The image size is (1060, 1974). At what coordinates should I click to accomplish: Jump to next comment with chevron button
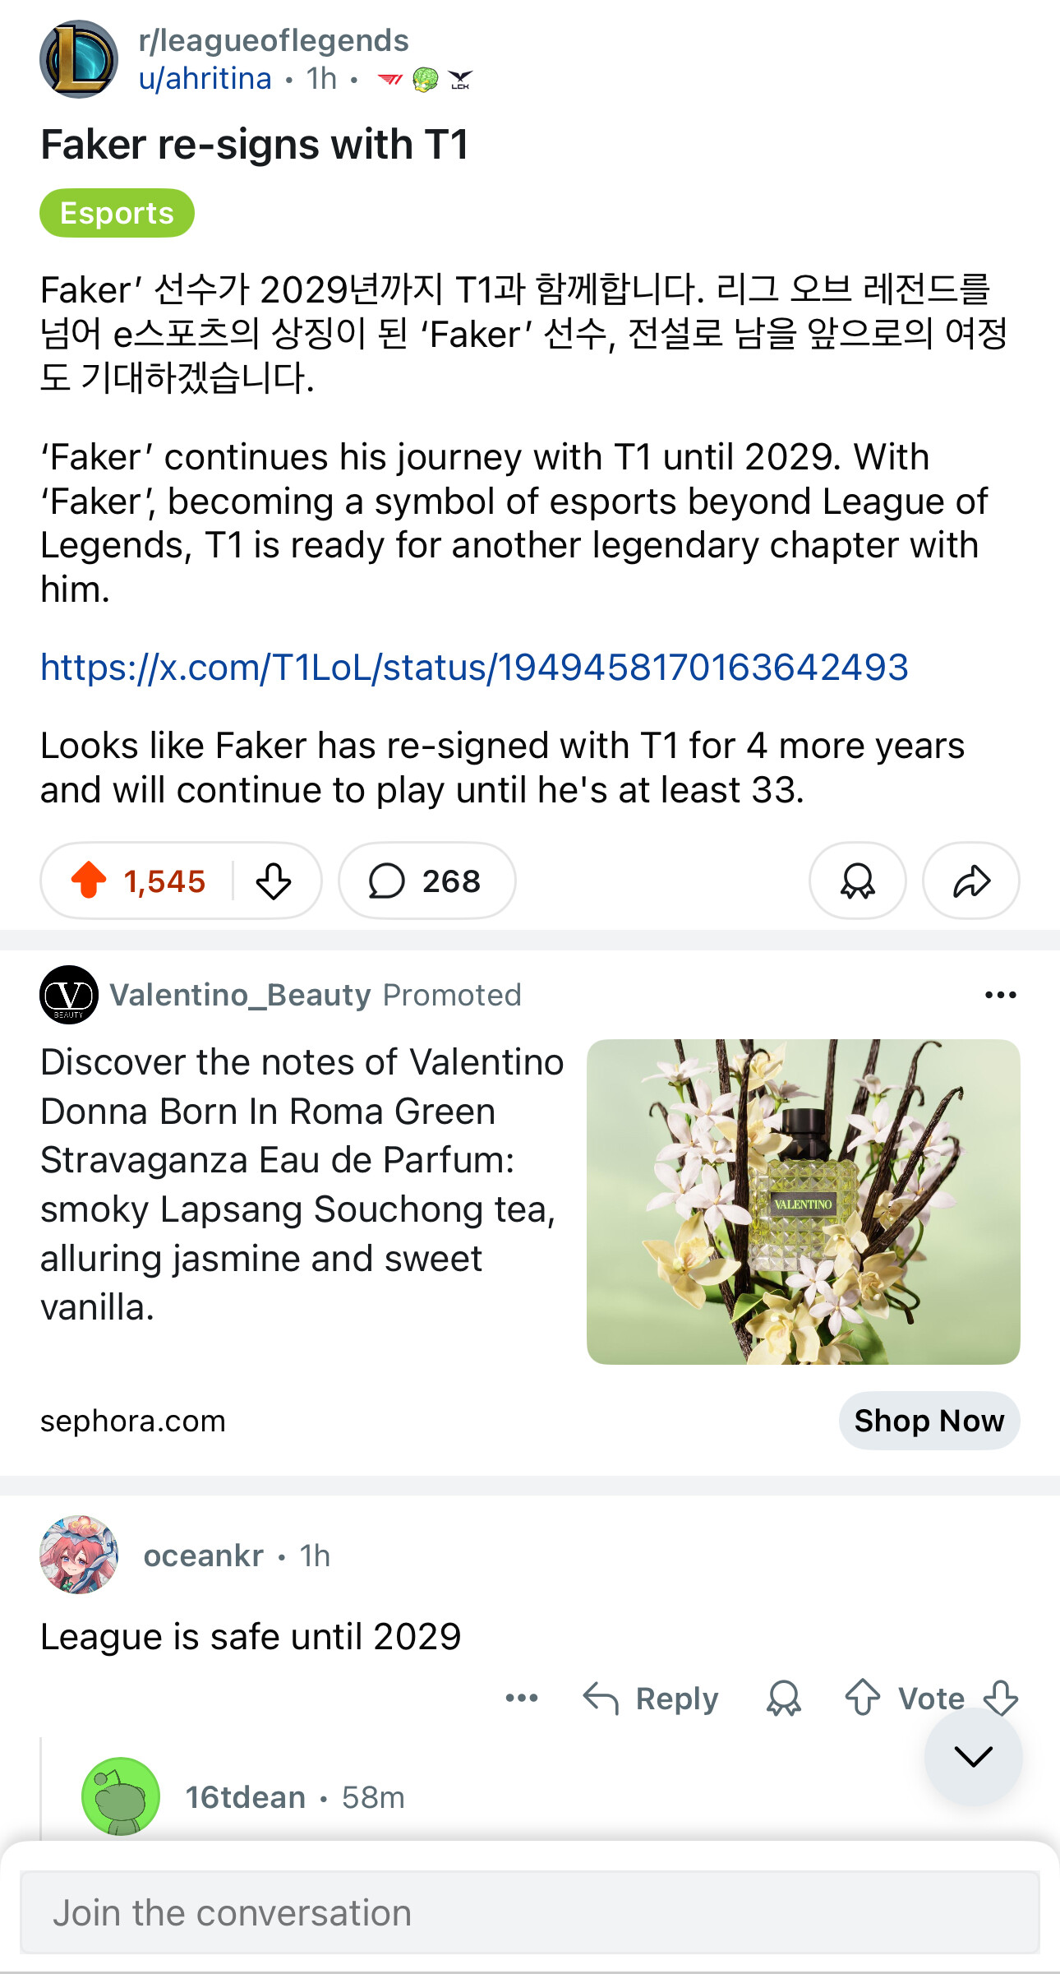[x=973, y=1756]
